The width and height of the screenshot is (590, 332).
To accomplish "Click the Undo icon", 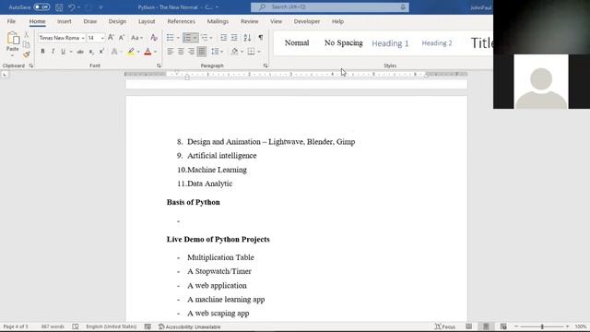I will 72,7.
